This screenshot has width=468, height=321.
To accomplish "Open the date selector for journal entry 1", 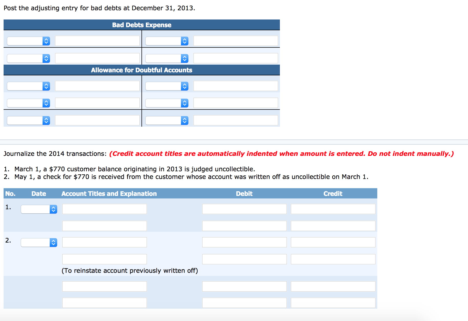I will tap(39, 209).
